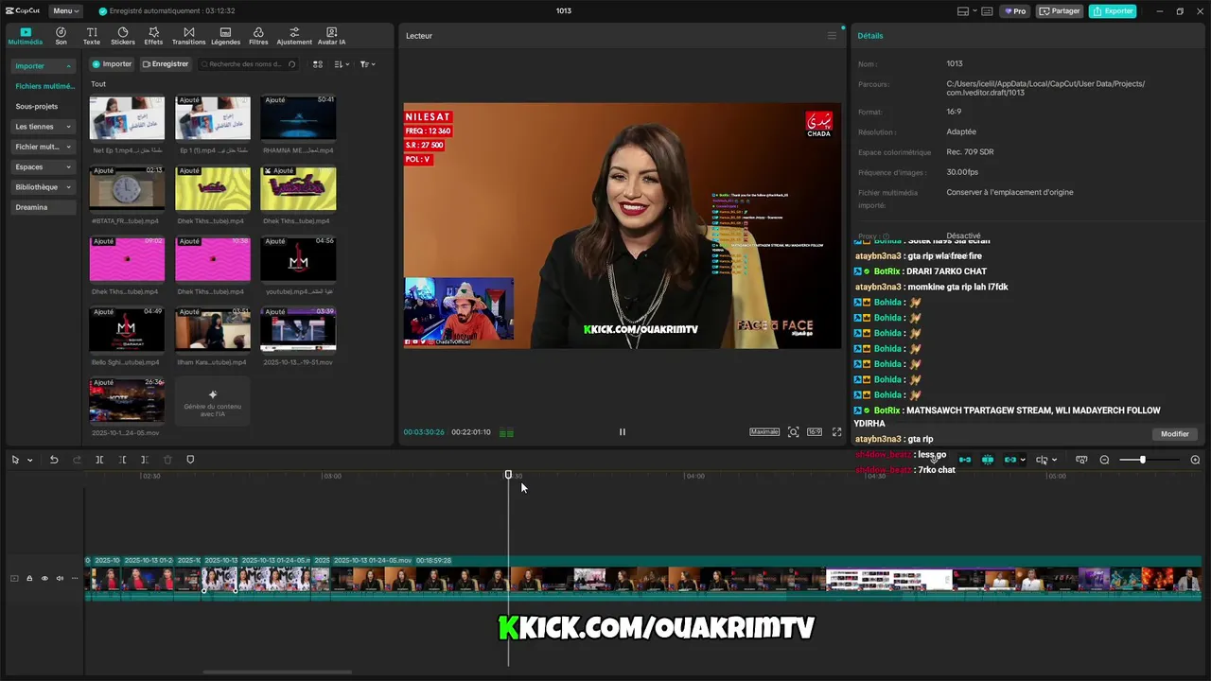Toggle the preview axis
This screenshot has height=681, width=1211.
tap(1042, 461)
